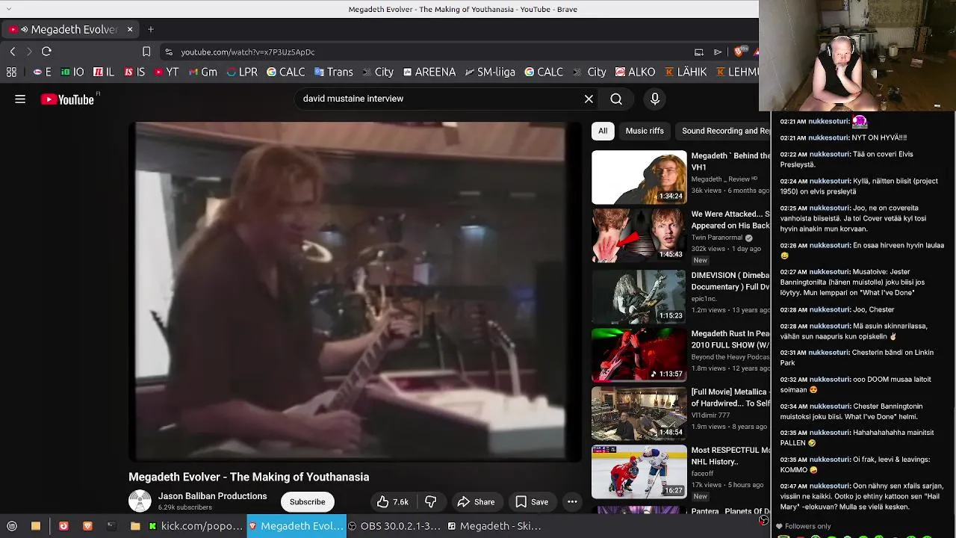Open Jason Baliban Productions channel name
This screenshot has height=538, width=956.
(x=212, y=496)
